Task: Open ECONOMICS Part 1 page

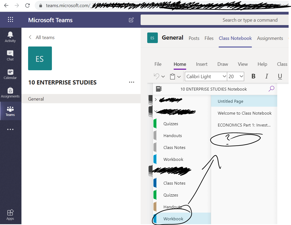Action: coord(244,125)
